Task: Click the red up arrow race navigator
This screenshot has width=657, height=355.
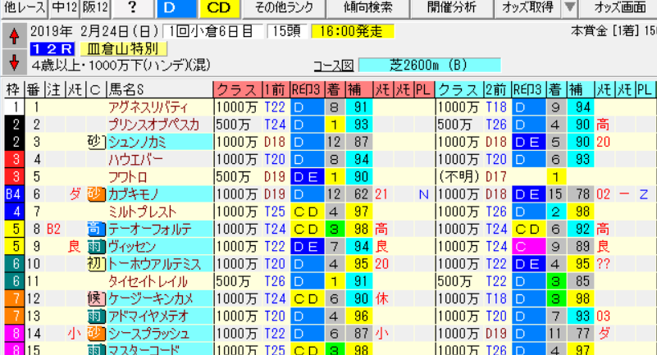Action: pos(14,36)
